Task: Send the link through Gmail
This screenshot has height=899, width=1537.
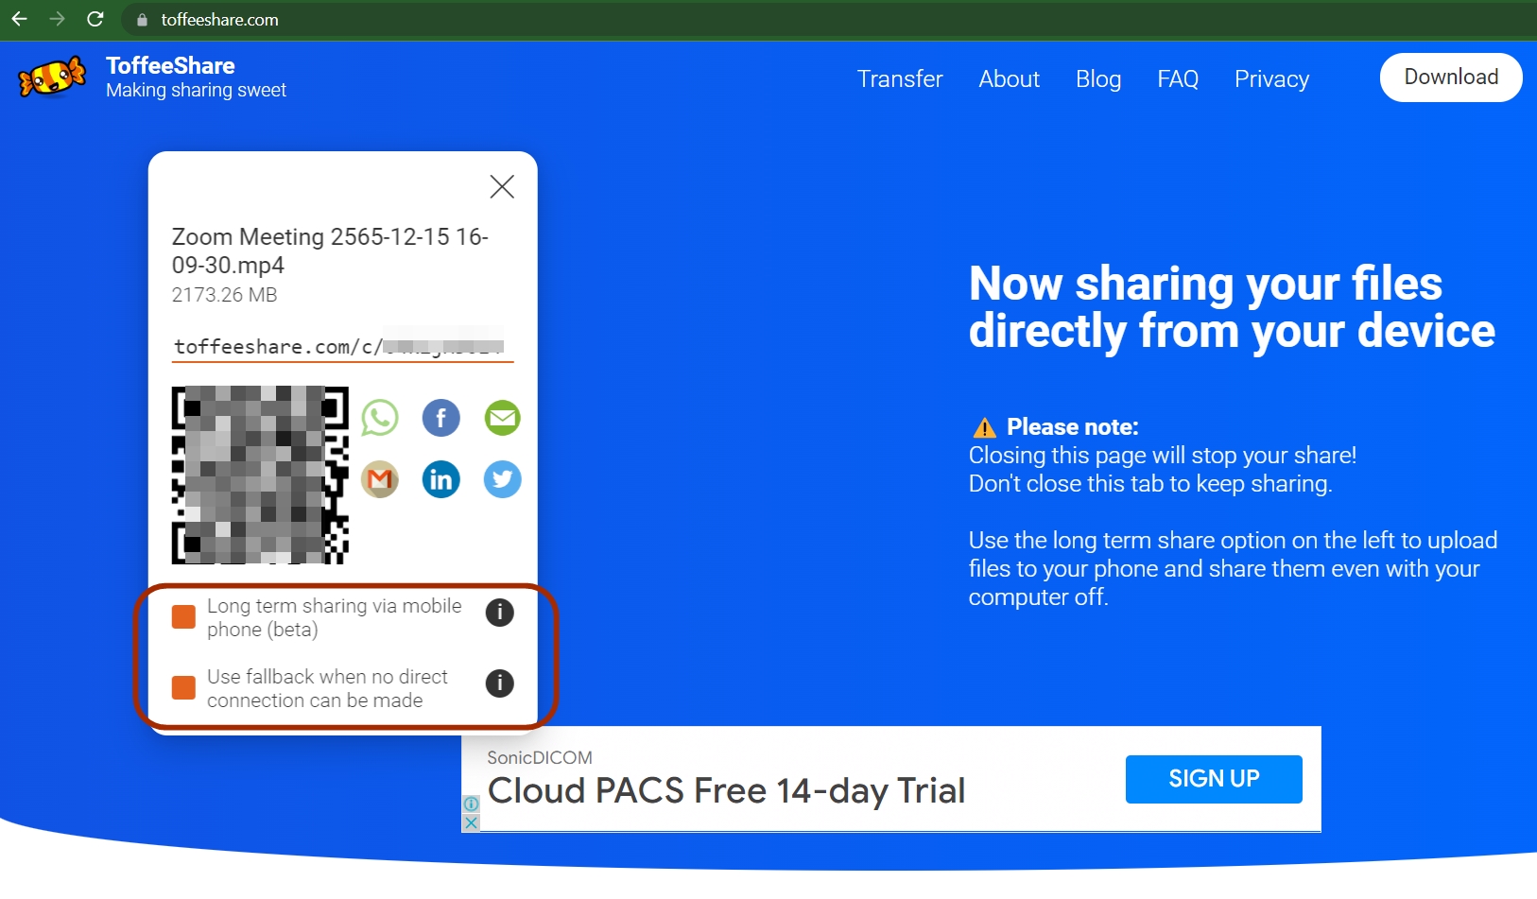Action: point(380,479)
